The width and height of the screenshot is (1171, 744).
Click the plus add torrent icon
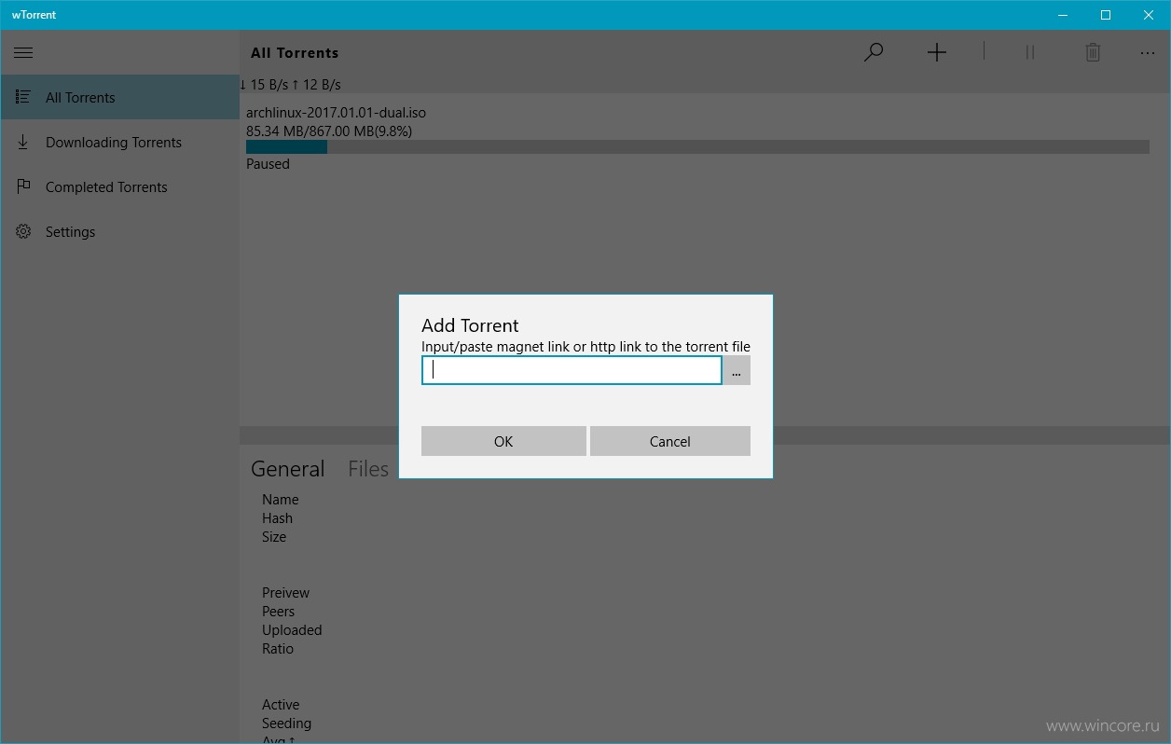tap(936, 52)
